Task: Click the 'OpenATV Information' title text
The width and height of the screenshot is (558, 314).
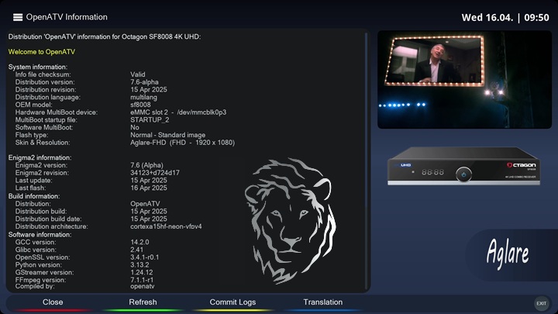Action: pyautogui.click(x=67, y=17)
